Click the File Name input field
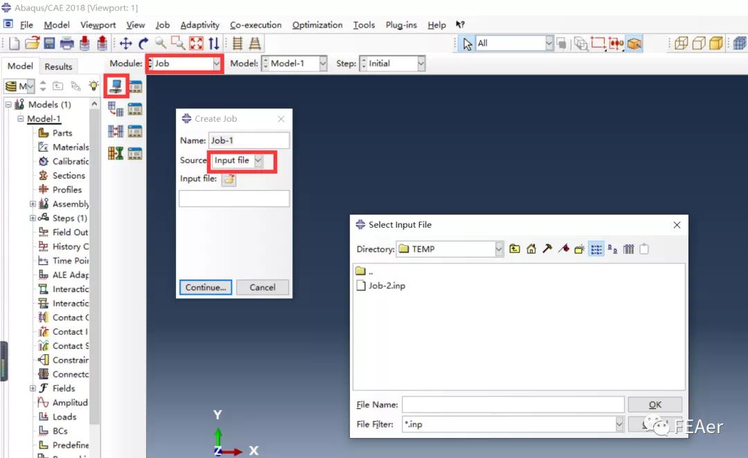 point(513,405)
